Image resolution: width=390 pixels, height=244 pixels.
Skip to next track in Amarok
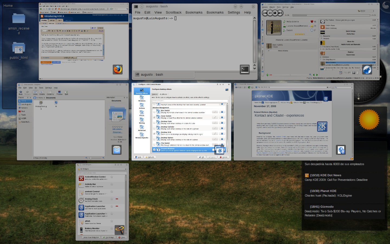[x=280, y=13]
